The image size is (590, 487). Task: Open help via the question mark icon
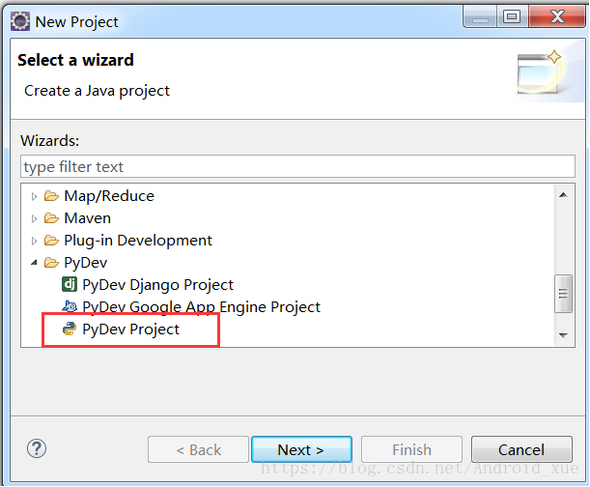(x=37, y=448)
